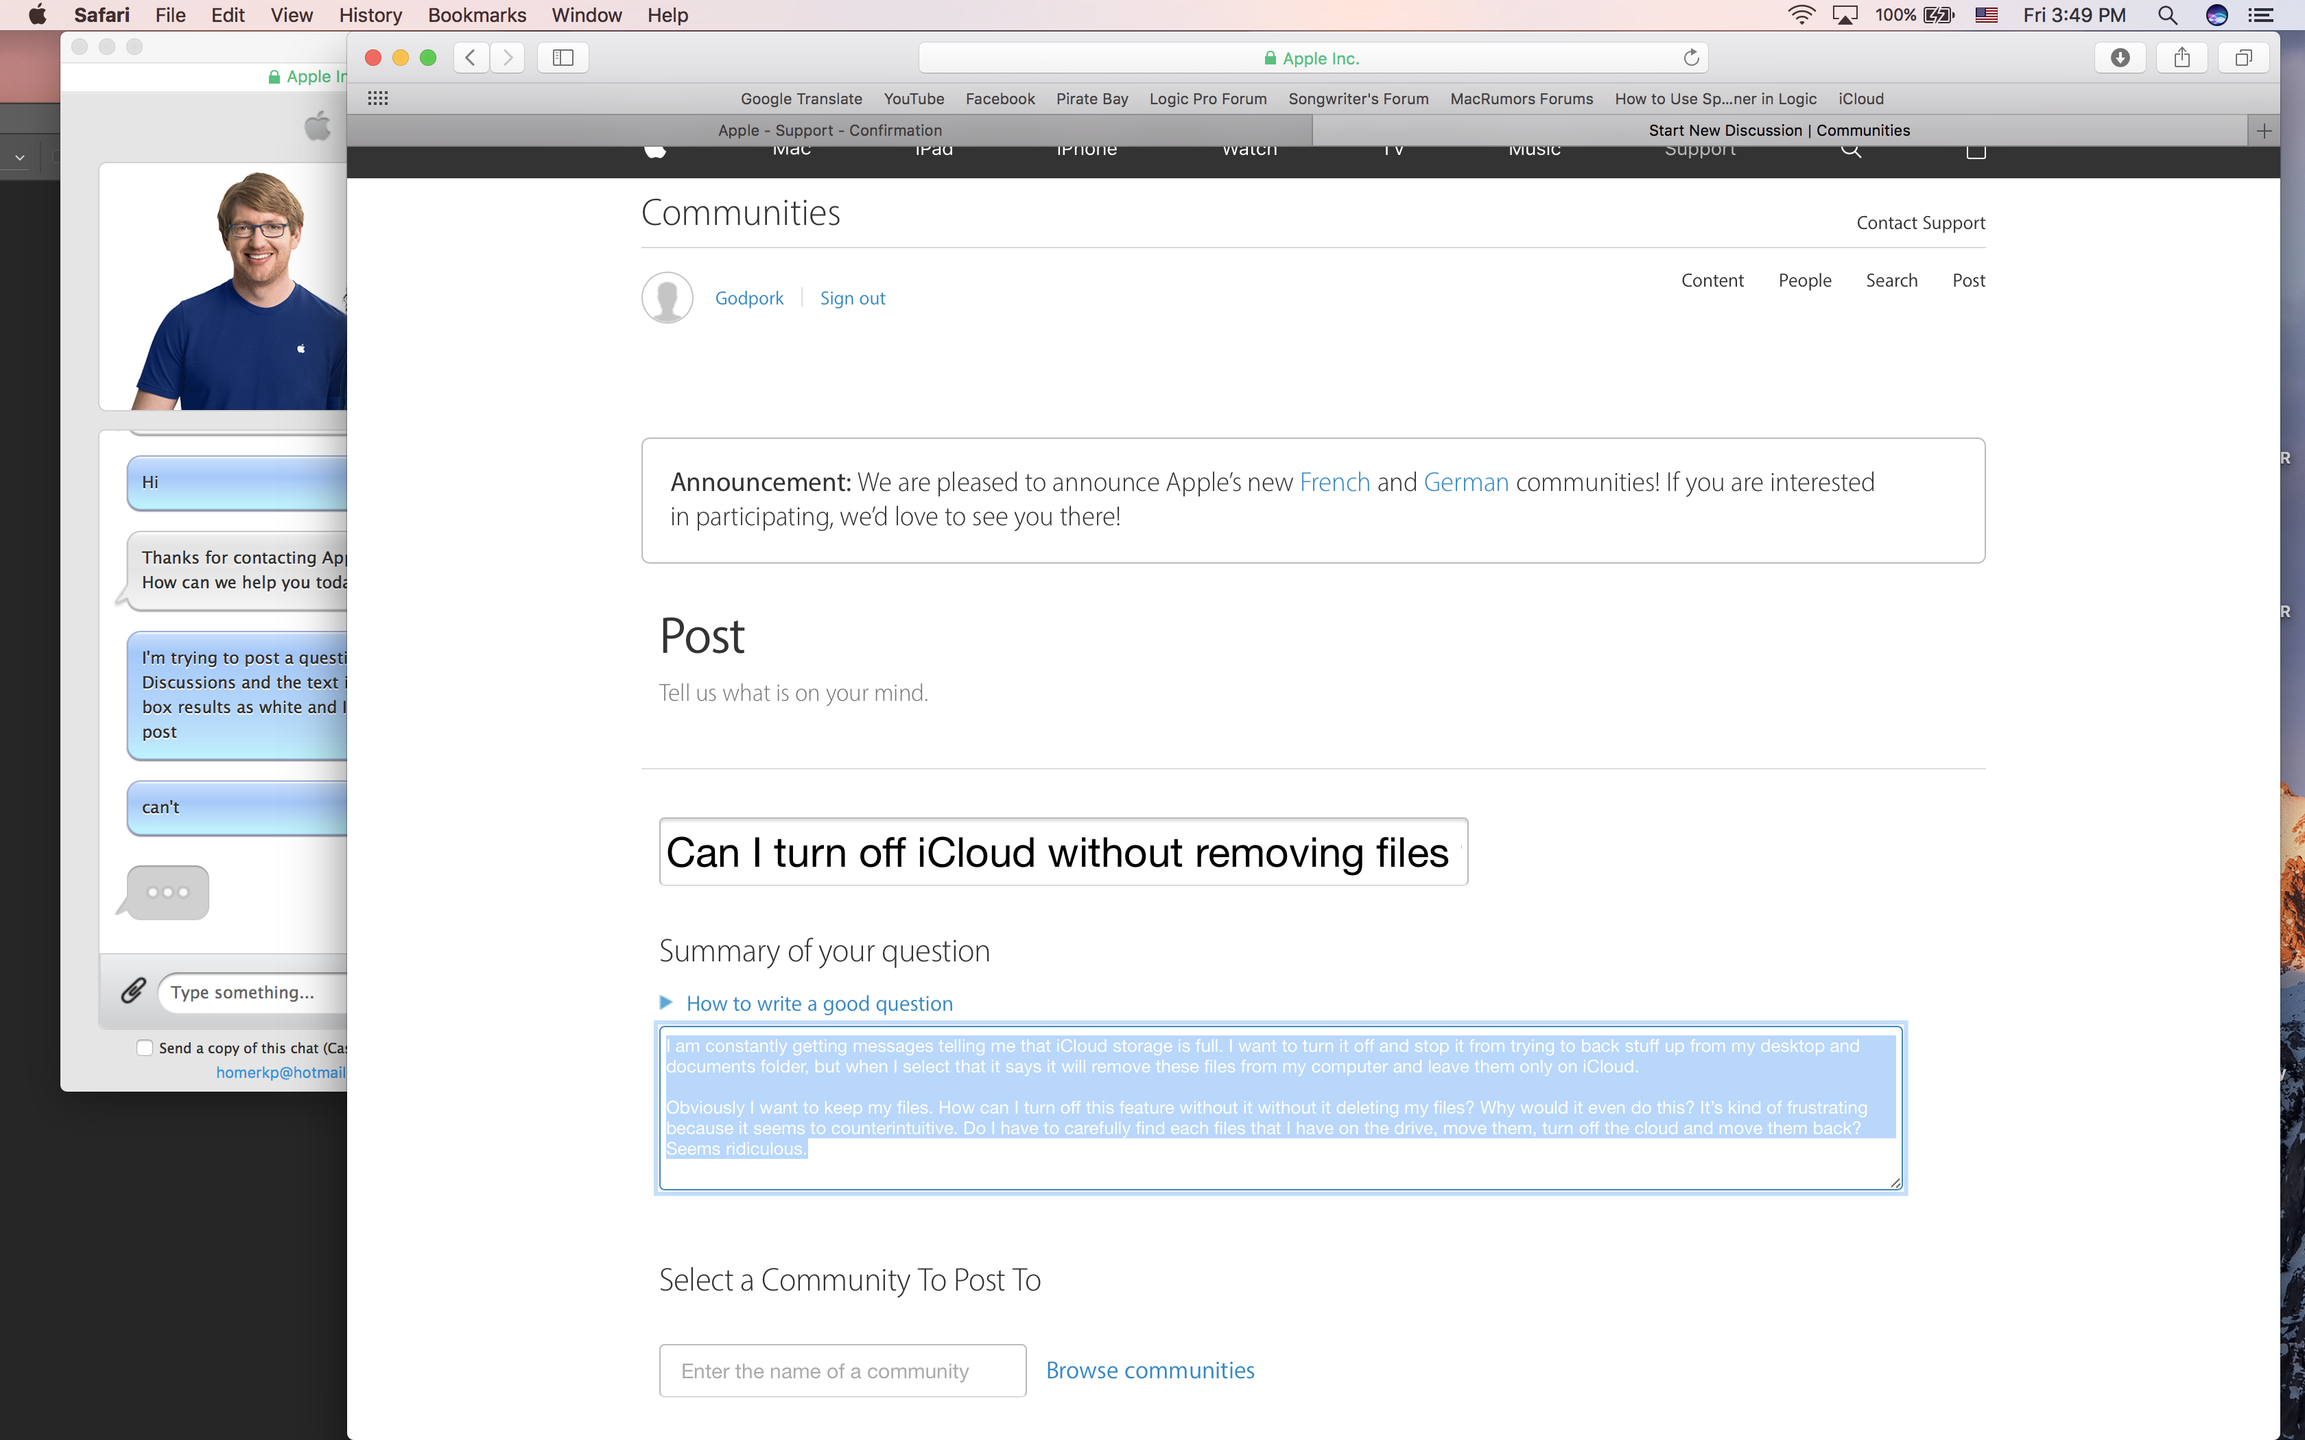2305x1440 pixels.
Task: Click the homerkp@hotmail email link in chat
Action: [x=281, y=1072]
